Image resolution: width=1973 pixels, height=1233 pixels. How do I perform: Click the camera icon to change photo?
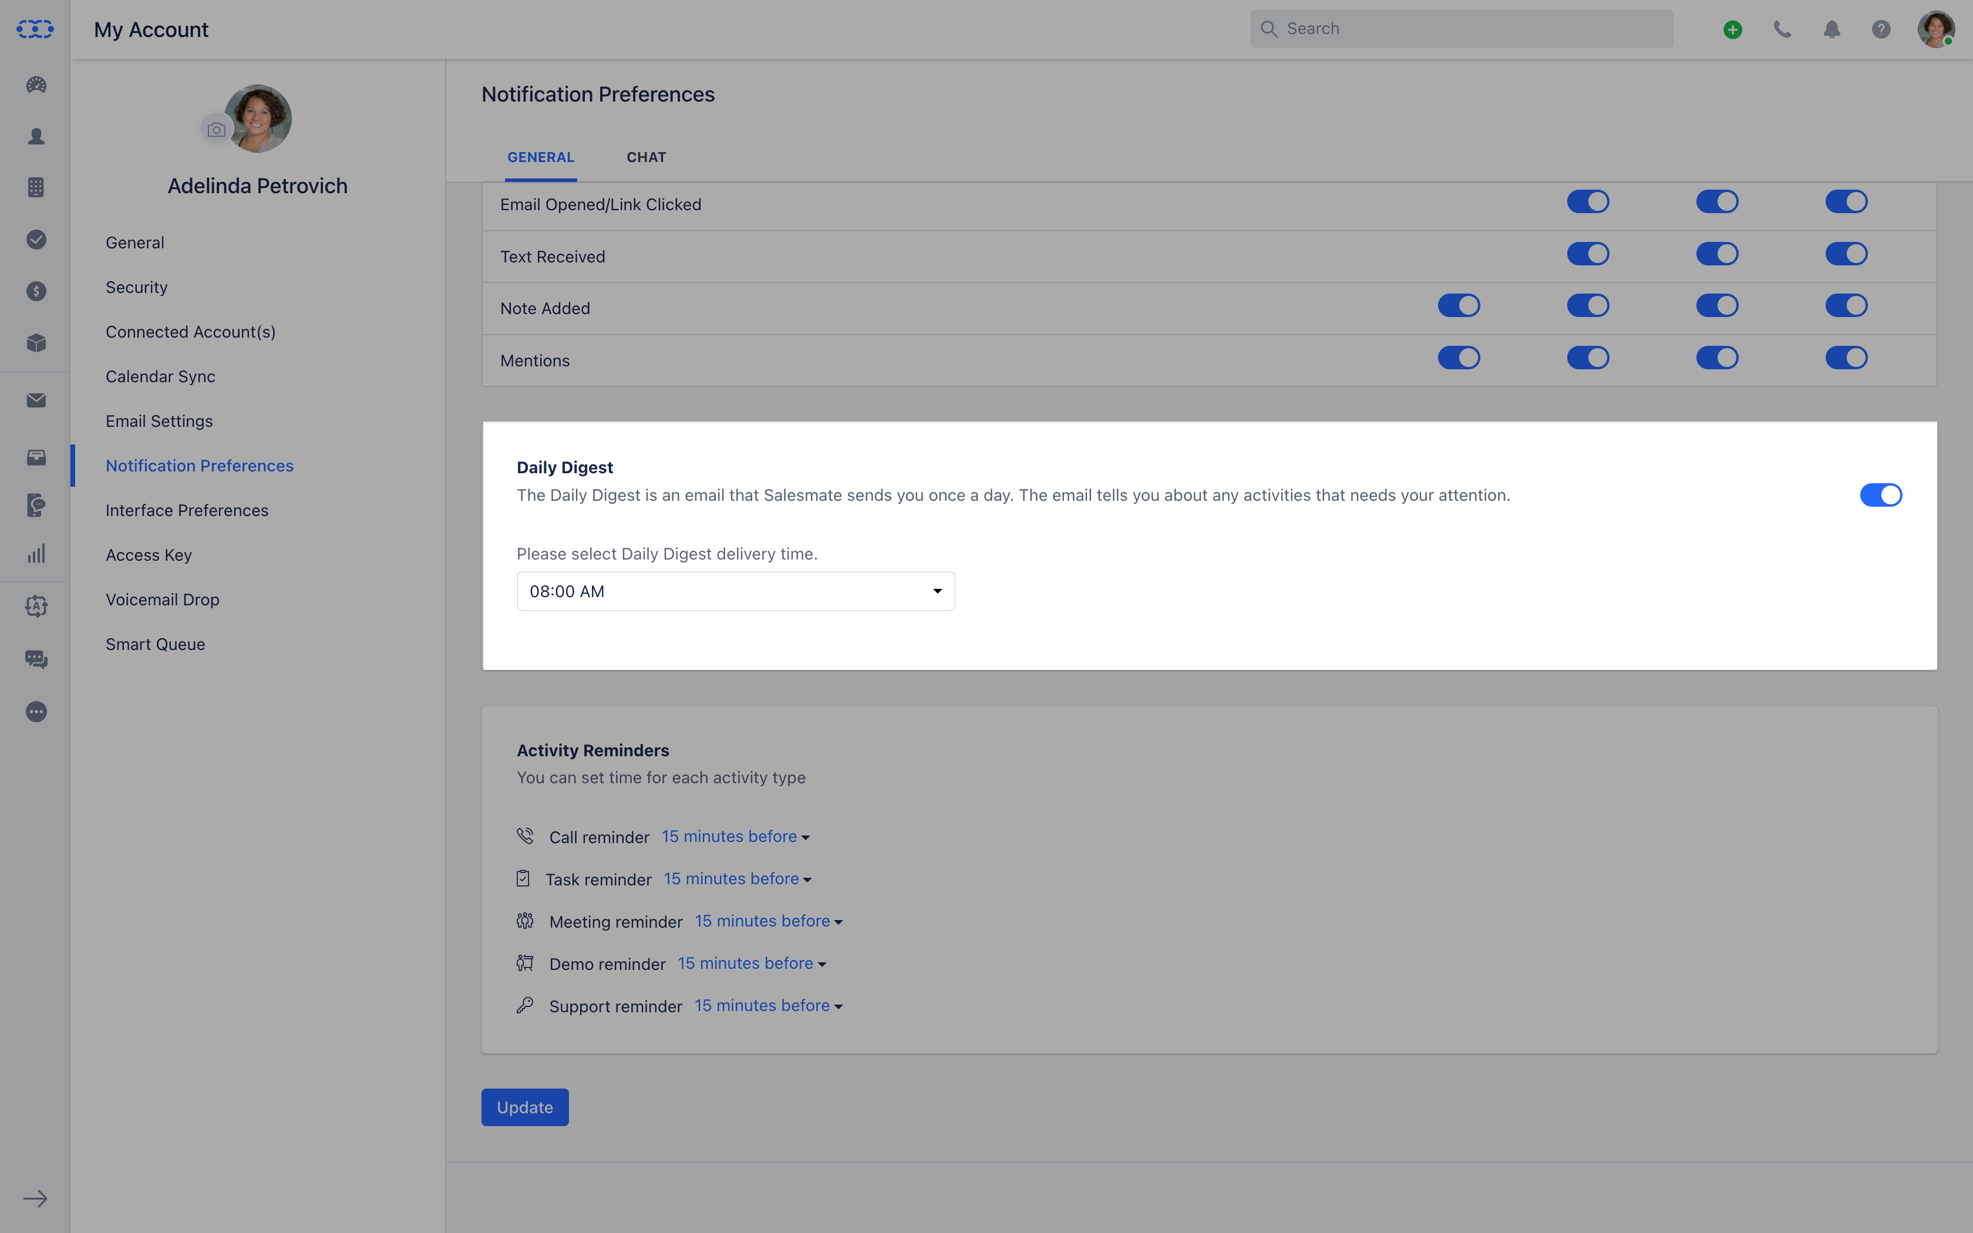click(x=216, y=130)
